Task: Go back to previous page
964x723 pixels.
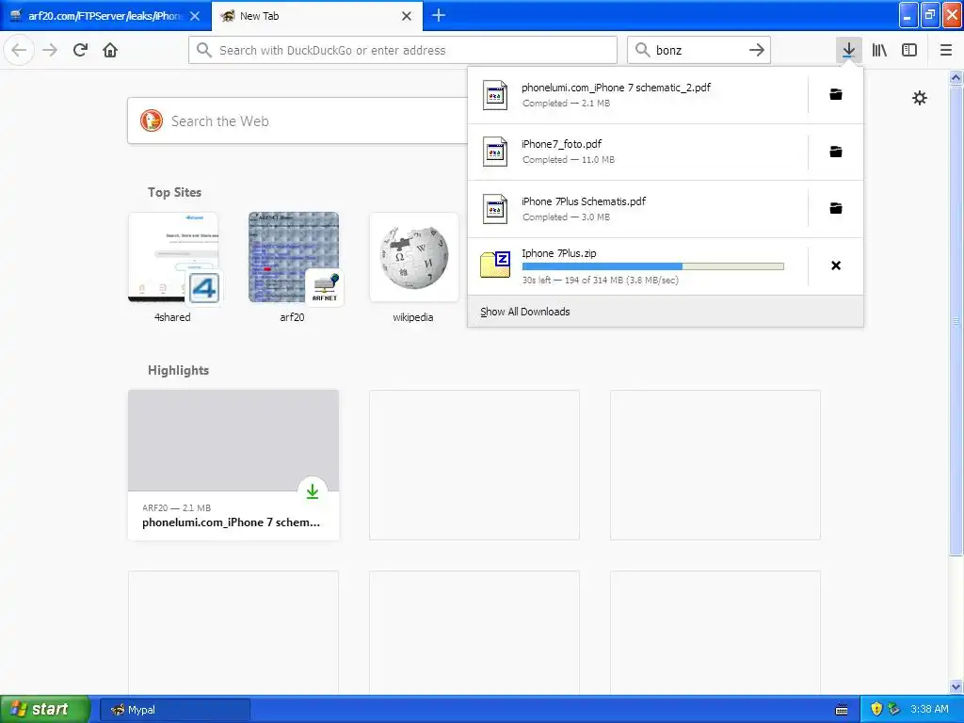Action: 19,50
